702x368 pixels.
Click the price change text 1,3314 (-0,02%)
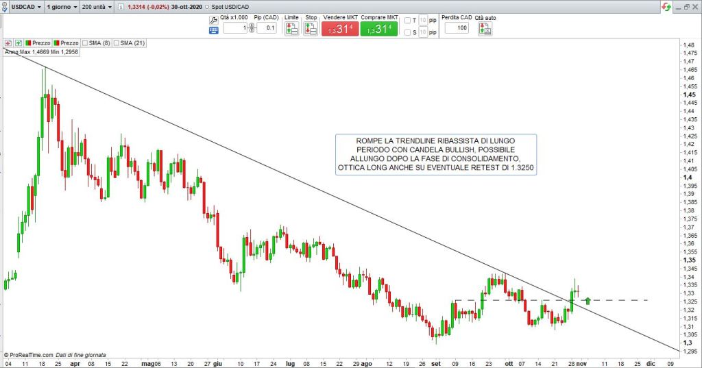[x=148, y=7]
